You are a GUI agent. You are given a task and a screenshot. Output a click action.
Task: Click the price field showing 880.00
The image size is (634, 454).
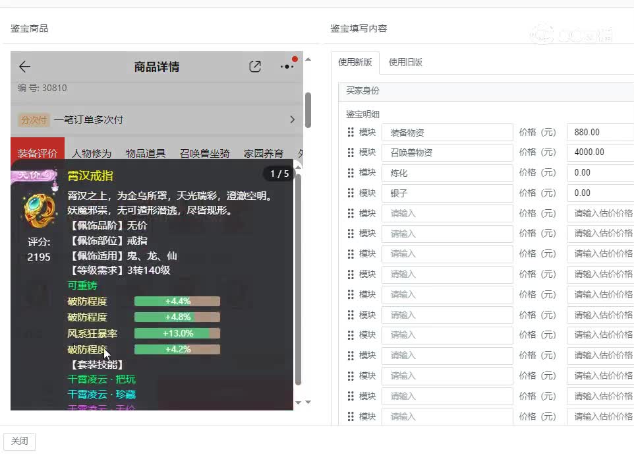[x=600, y=132]
